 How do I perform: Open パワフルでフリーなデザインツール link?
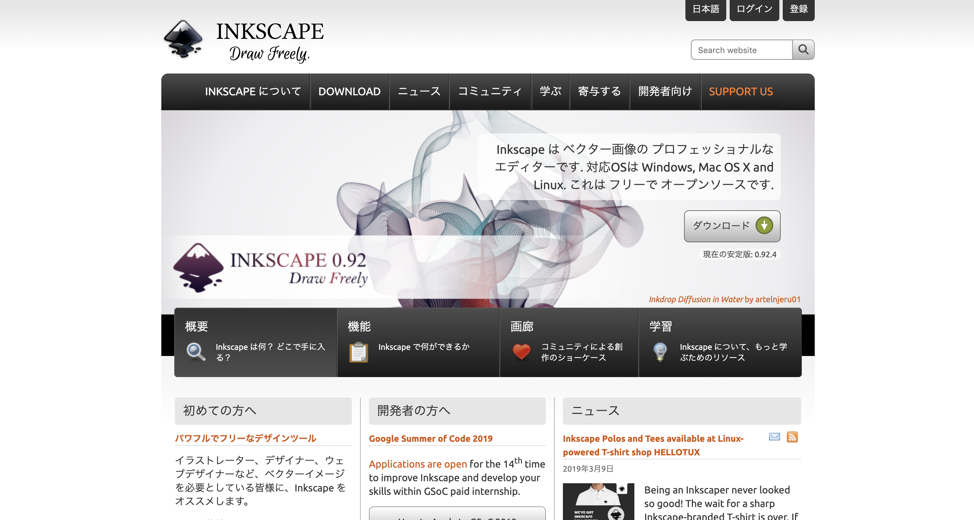[x=245, y=438]
